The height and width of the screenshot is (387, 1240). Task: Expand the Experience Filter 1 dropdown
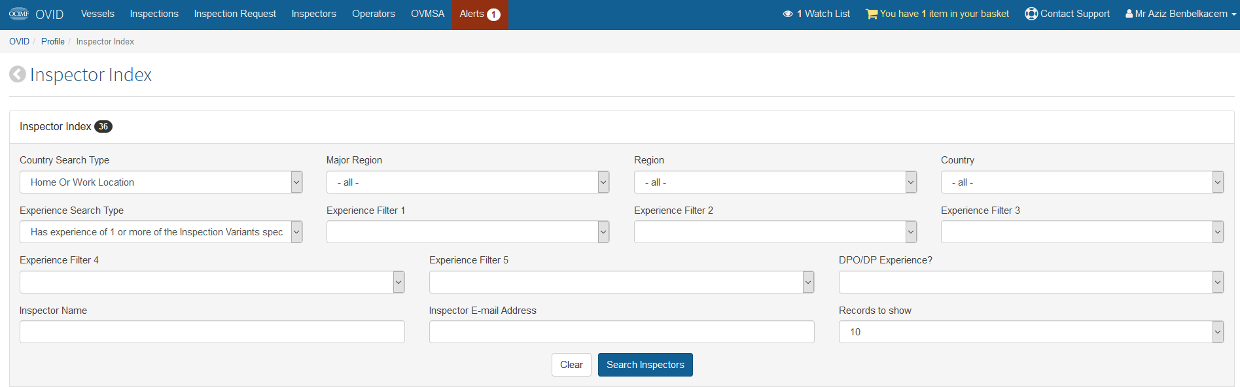point(468,232)
